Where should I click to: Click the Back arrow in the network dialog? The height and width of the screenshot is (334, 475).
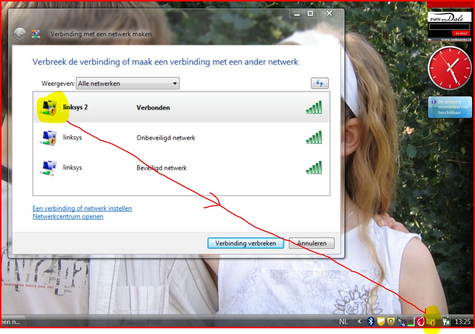20,34
